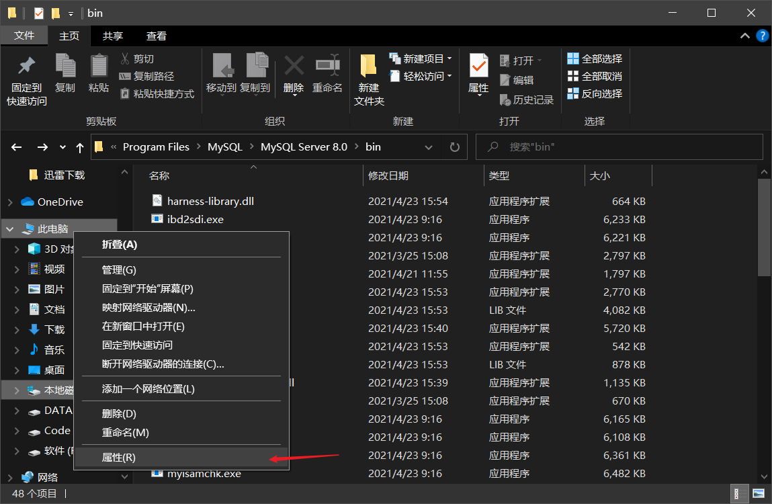Viewport: 772px width, 504px height.
Task: Select Collapse (折叠) in context menu
Action: tap(181, 245)
